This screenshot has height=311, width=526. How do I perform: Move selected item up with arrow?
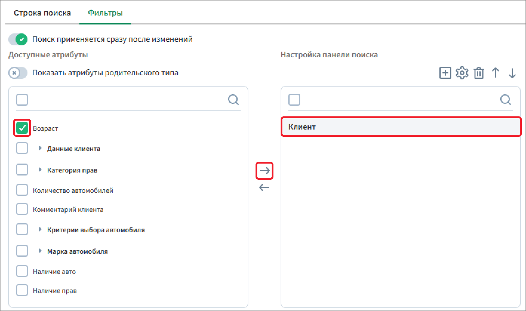495,73
